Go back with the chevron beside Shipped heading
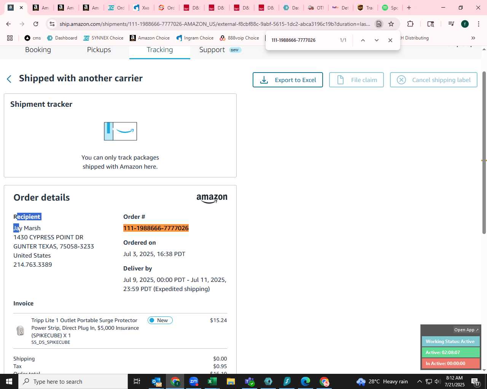 tap(9, 79)
